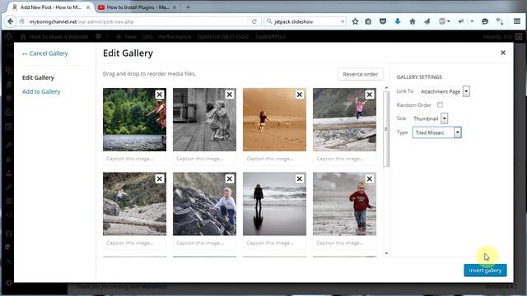Image resolution: width=527 pixels, height=296 pixels.
Task: Remove the black-and-white children image
Action: [x=230, y=95]
